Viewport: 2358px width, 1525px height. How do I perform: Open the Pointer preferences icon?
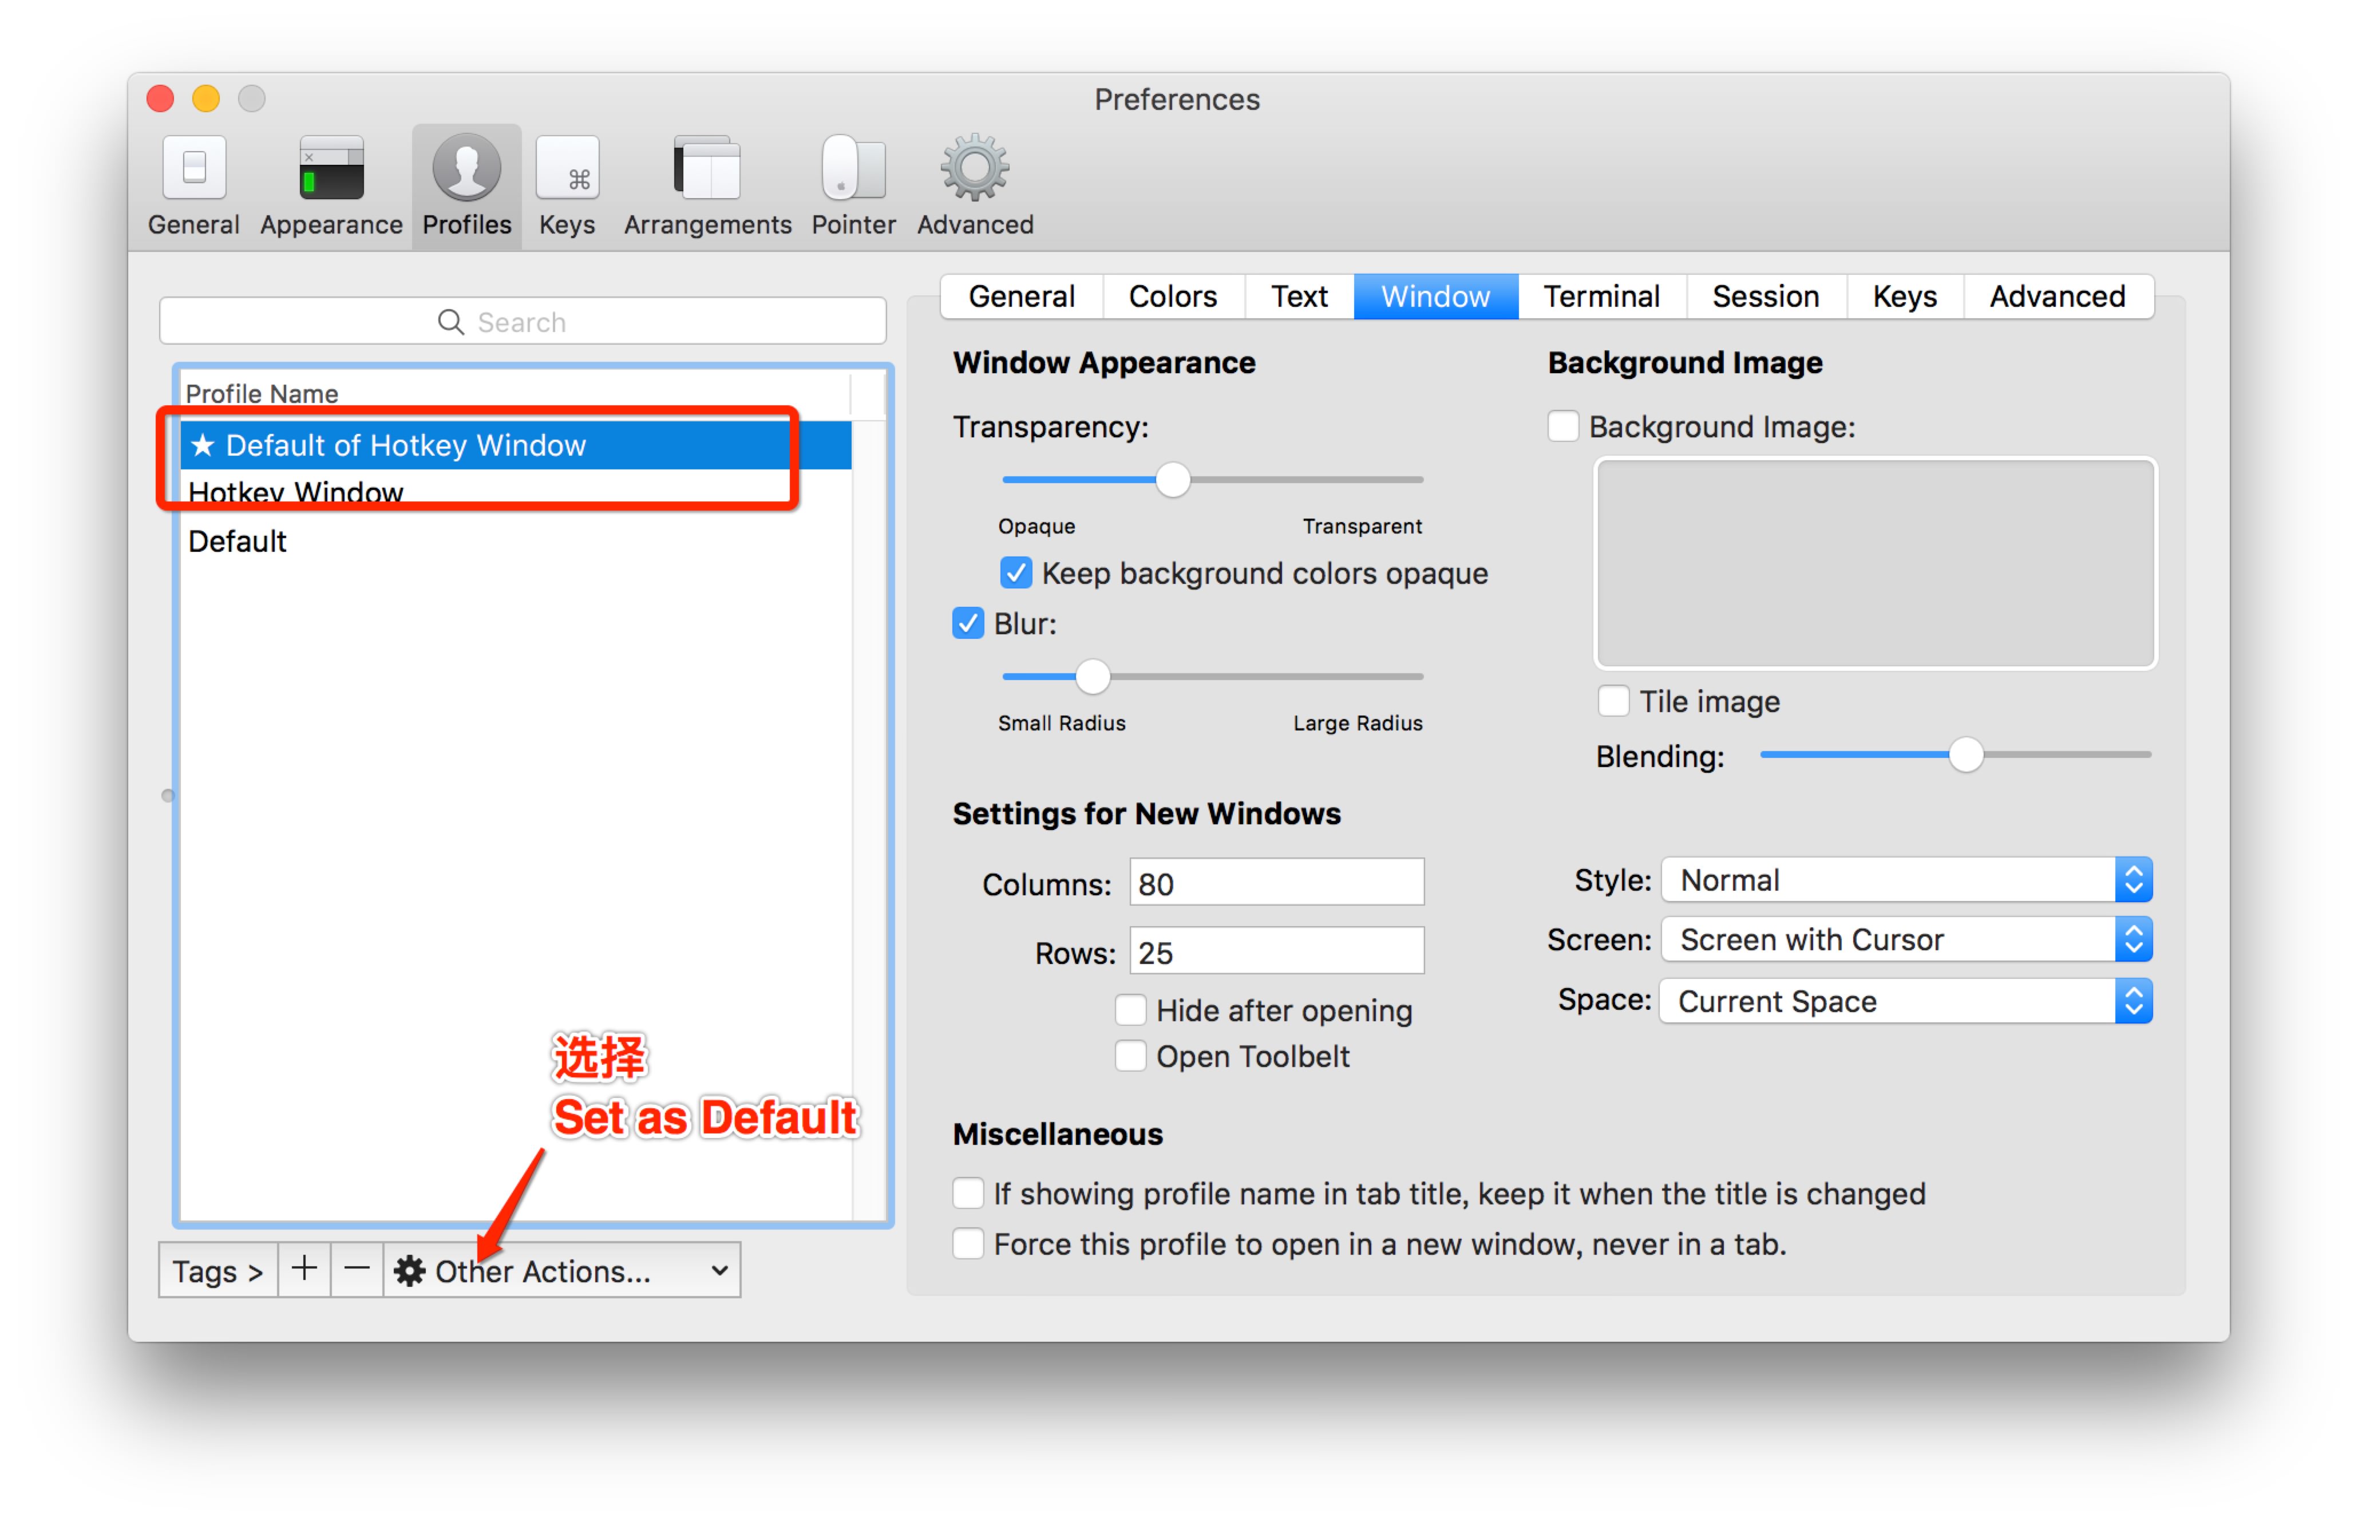pyautogui.click(x=852, y=185)
